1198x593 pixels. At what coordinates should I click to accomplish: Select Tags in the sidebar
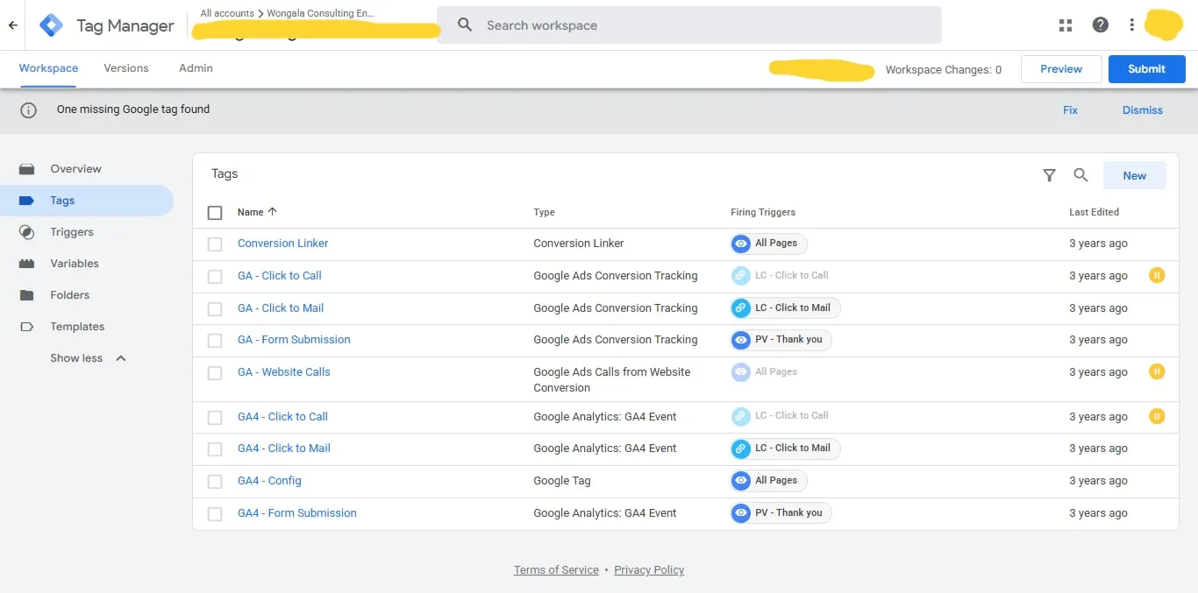87,201
